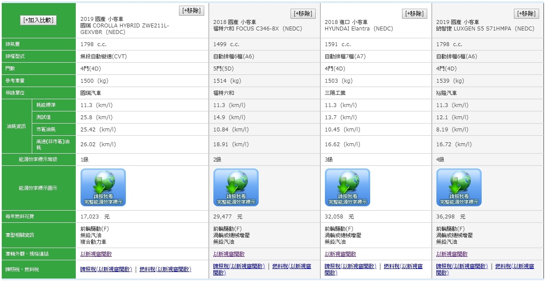
Task: Open energy label icon for LUXGEN S5
Action: (x=459, y=187)
